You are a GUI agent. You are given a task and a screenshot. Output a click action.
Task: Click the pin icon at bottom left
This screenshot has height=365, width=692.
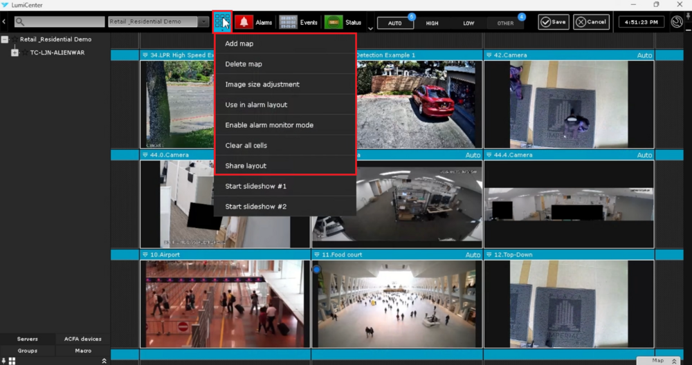click(x=4, y=361)
